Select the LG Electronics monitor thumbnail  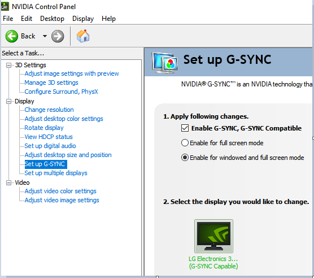point(213,236)
